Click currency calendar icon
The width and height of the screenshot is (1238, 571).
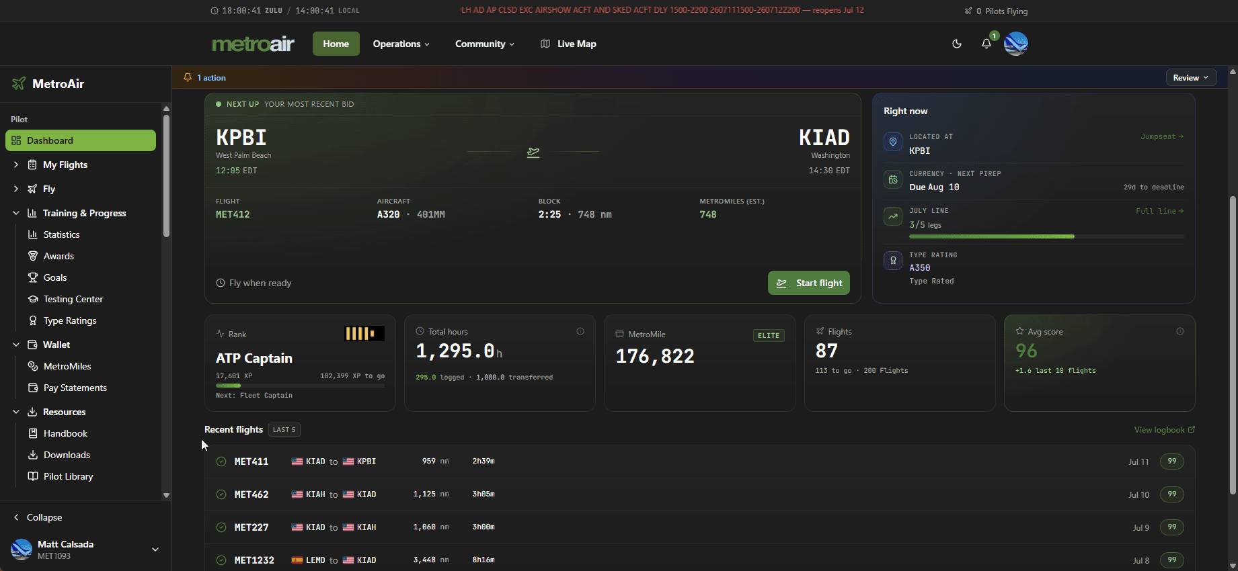coord(893,179)
